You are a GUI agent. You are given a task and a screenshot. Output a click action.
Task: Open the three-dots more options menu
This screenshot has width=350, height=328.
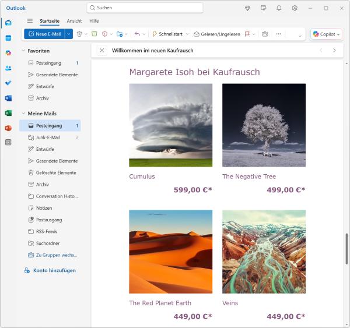click(278, 34)
